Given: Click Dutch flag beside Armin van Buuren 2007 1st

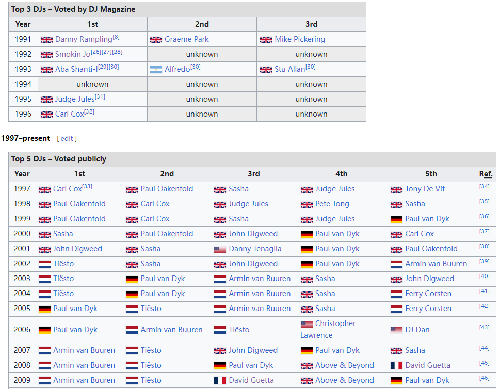Looking at the screenshot, I should (45, 351).
